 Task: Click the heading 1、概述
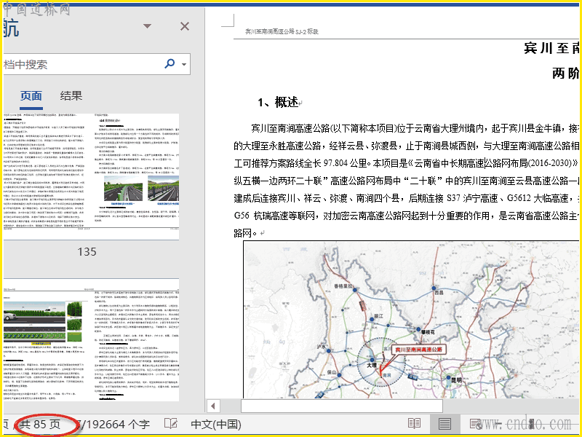click(x=277, y=103)
